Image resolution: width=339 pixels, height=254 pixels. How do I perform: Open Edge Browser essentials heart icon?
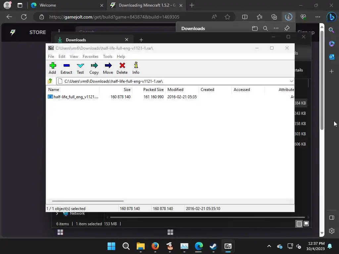303,17
